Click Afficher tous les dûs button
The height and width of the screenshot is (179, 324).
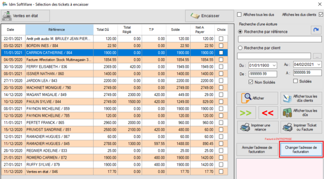pos(301,113)
